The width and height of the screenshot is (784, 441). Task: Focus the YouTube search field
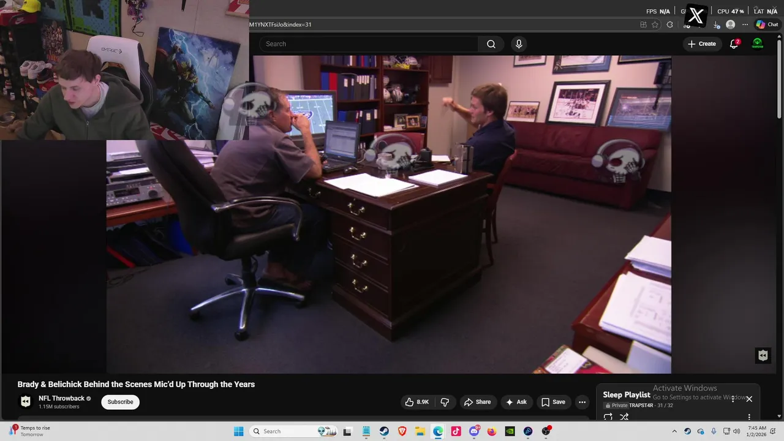click(369, 44)
